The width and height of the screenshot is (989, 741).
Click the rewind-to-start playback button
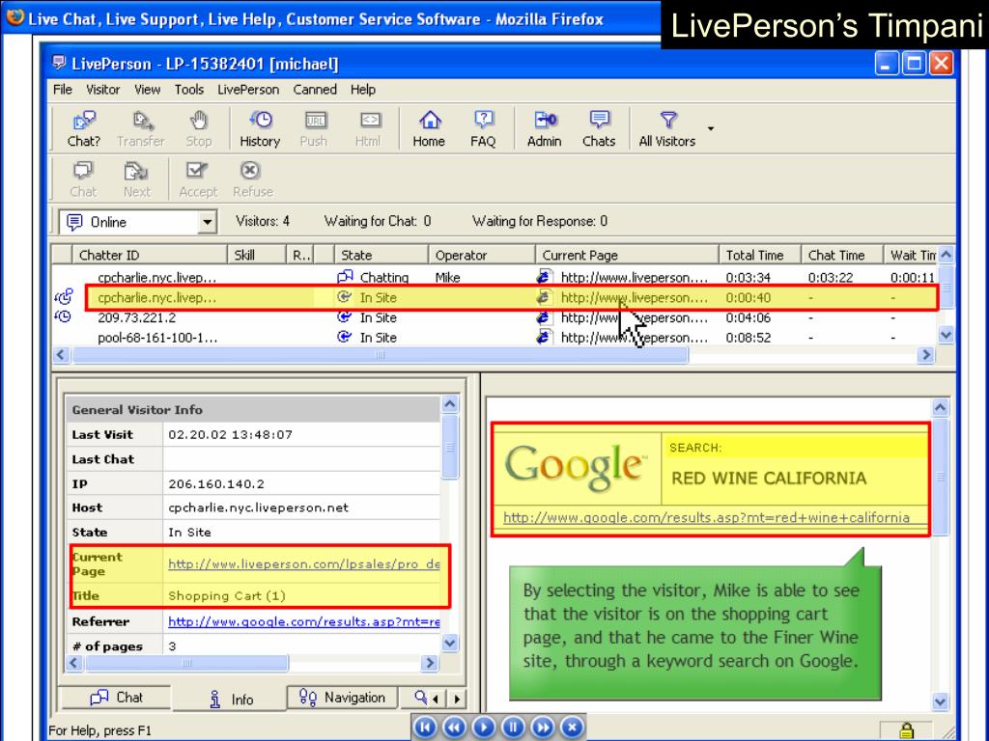[425, 727]
